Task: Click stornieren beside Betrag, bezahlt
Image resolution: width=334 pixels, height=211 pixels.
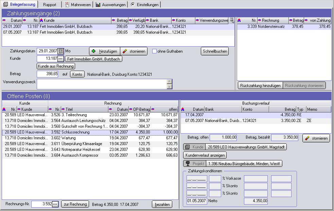Action: tap(316, 138)
